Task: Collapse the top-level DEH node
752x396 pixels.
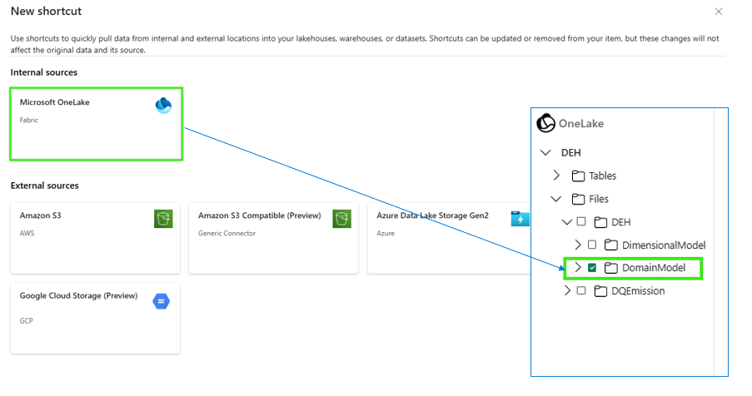Action: (545, 153)
